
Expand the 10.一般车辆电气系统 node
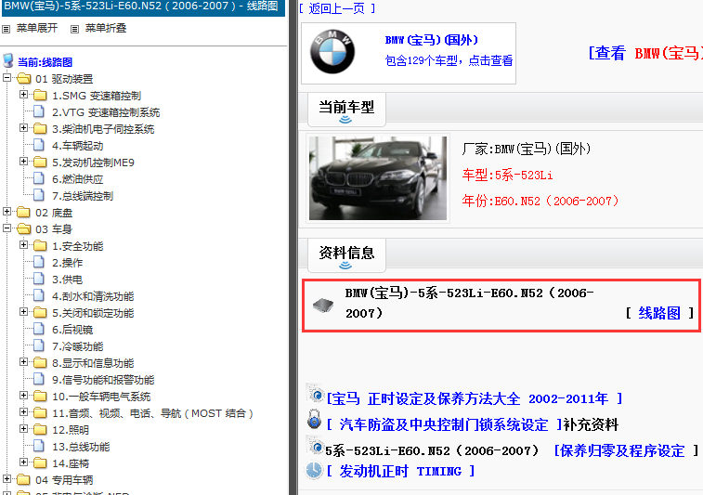(23, 395)
